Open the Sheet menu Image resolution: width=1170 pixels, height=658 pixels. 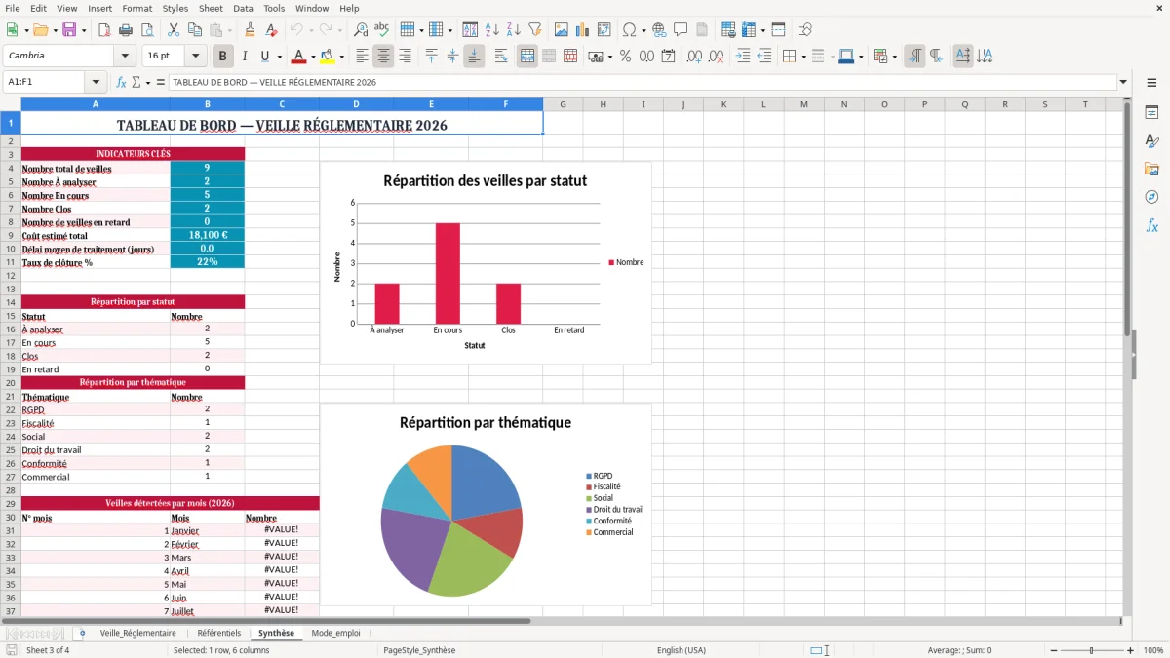pos(211,8)
